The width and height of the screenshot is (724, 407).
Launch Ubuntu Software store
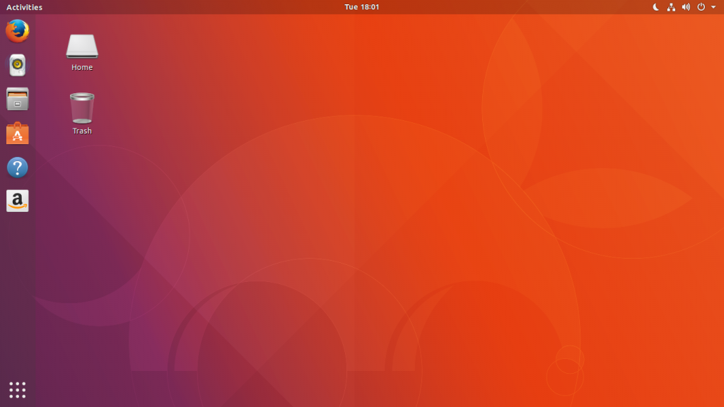click(x=17, y=133)
